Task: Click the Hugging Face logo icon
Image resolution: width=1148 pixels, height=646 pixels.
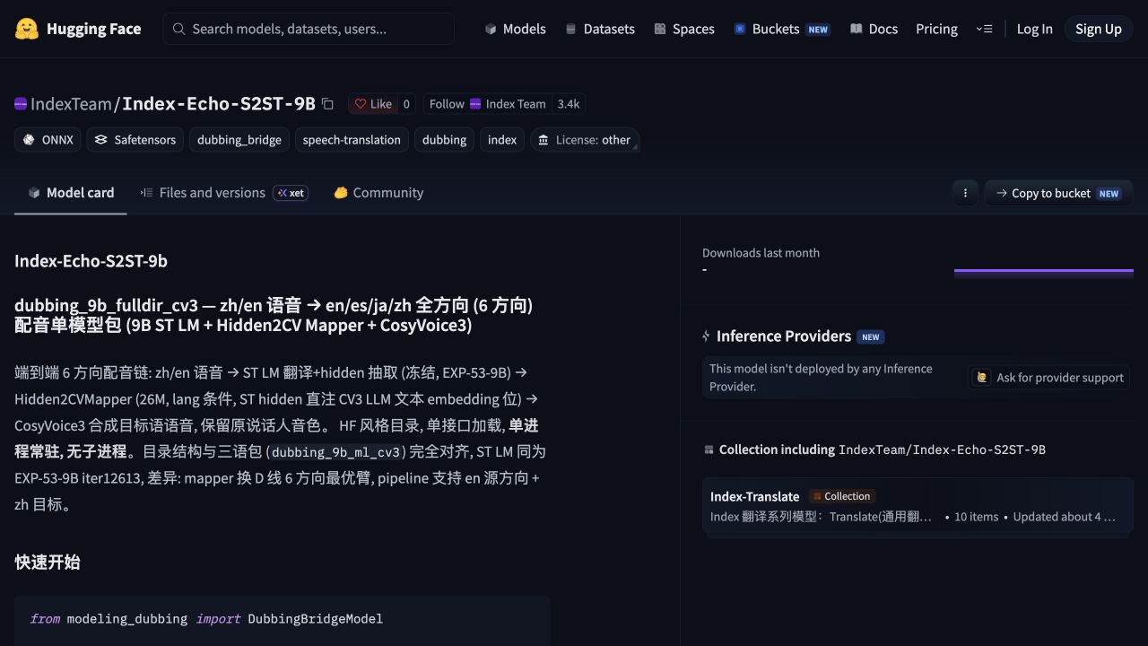Action: pos(27,29)
